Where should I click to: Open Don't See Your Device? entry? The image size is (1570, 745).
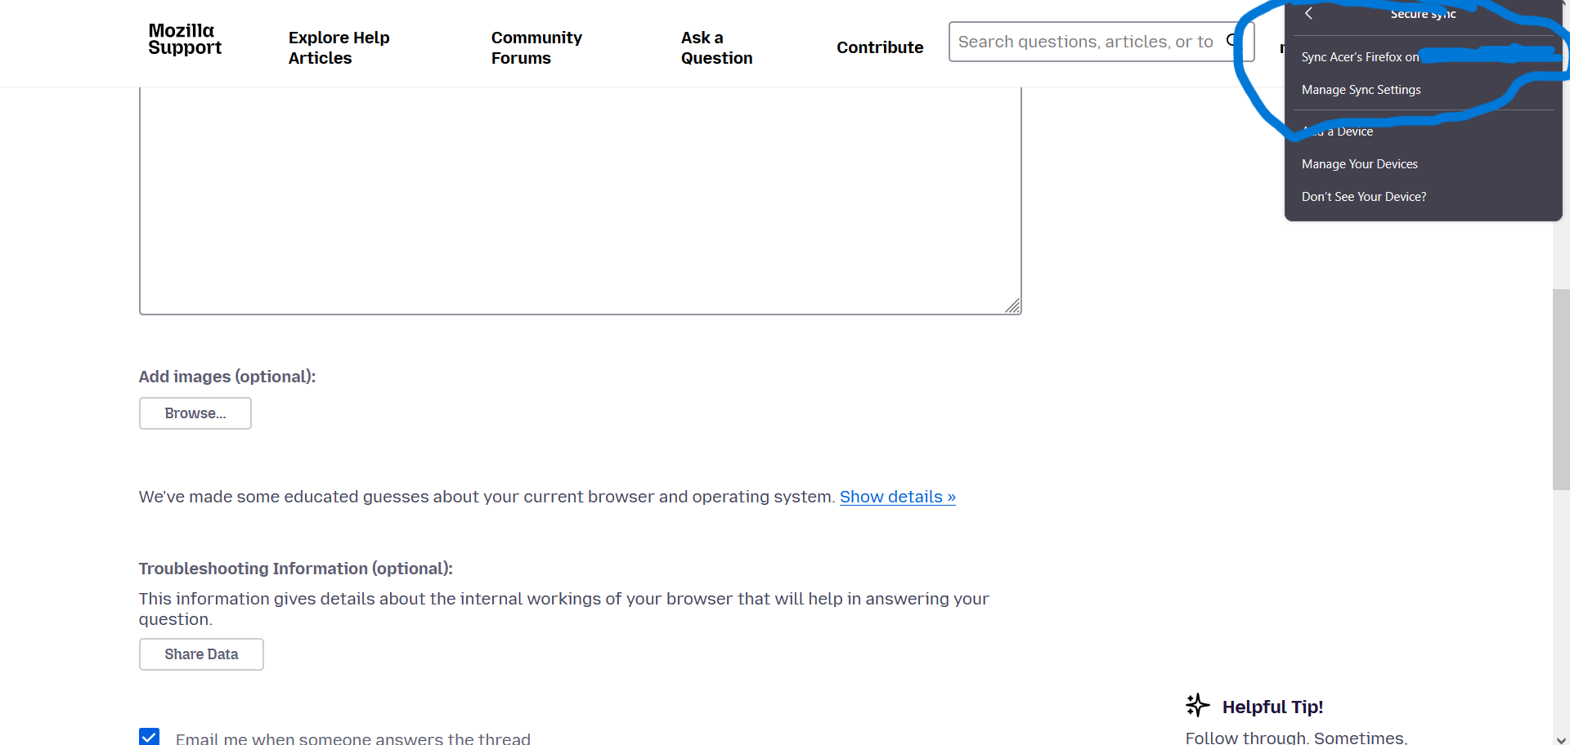pos(1363,197)
